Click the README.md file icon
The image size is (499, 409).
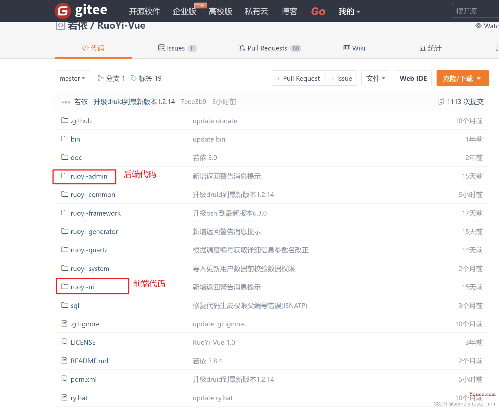pyautogui.click(x=64, y=360)
